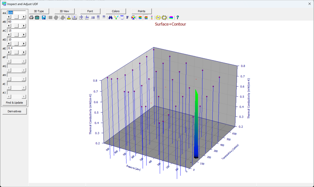314x187 pixels.
Task: Save graph using floppy disk icon
Action: click(x=44, y=18)
